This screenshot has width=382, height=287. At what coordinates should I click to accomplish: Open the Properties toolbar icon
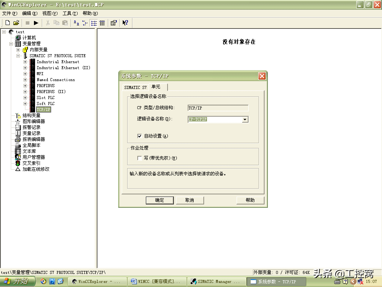(x=114, y=23)
